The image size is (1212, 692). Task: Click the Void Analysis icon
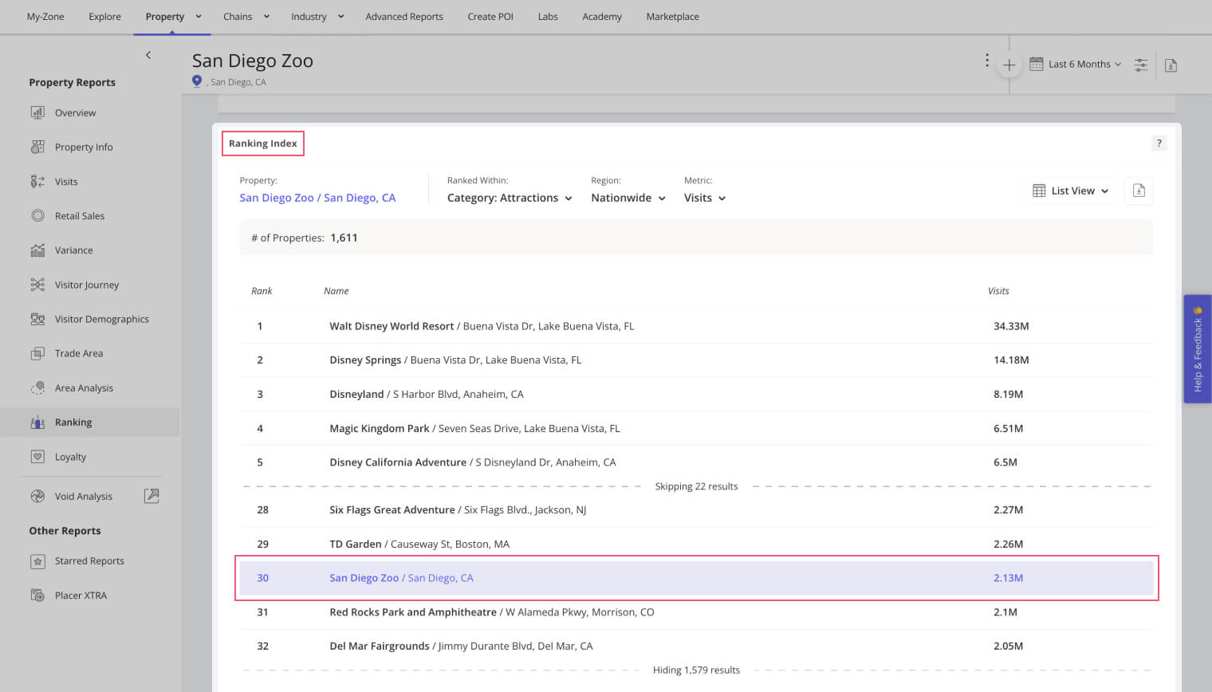click(37, 496)
